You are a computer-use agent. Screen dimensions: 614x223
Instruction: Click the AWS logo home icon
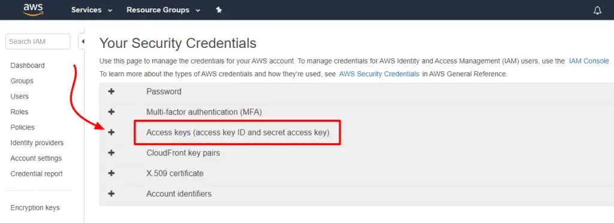pyautogui.click(x=33, y=10)
